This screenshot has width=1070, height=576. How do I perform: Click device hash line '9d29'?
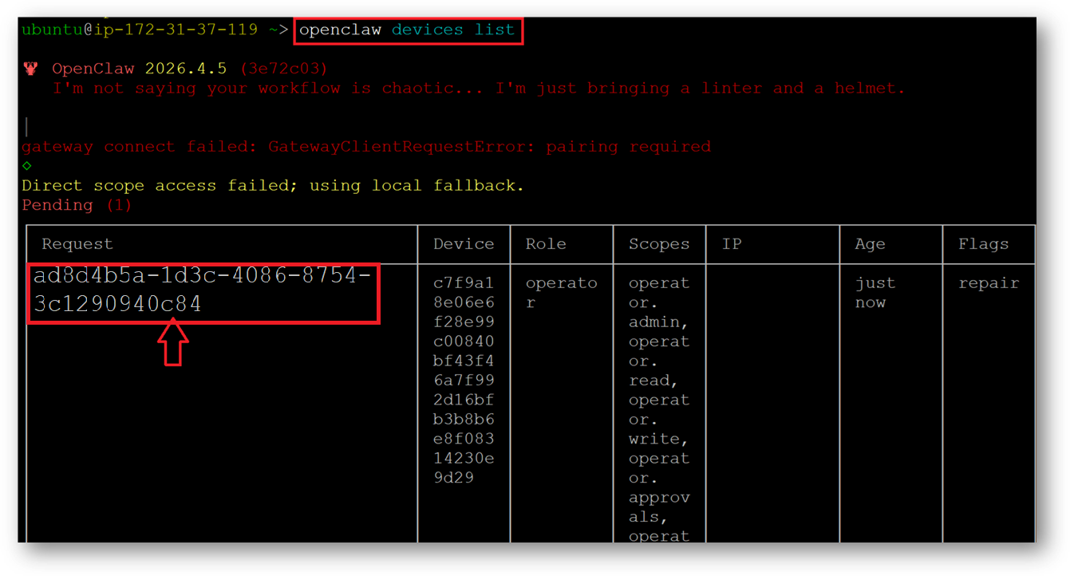pyautogui.click(x=453, y=478)
